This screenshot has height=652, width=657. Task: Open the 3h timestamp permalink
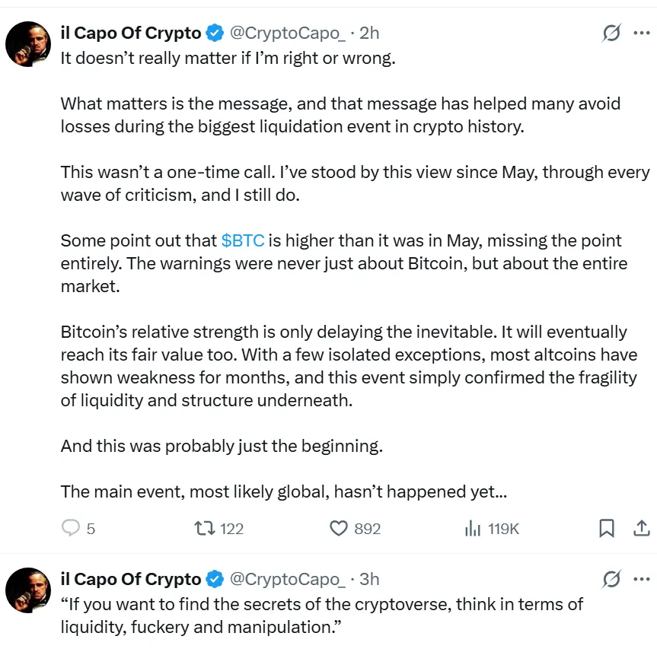369,580
